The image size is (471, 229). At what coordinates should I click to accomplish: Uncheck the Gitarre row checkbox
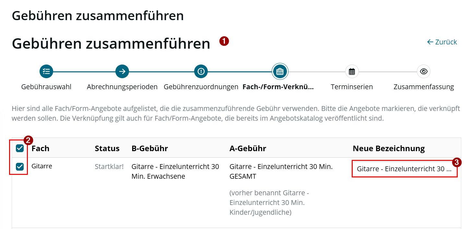coord(20,167)
